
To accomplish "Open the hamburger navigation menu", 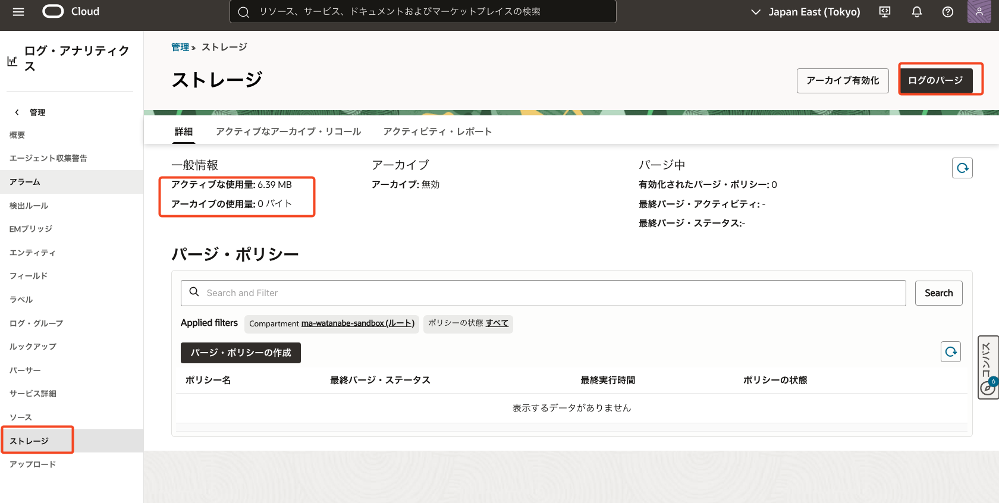I will coord(18,12).
